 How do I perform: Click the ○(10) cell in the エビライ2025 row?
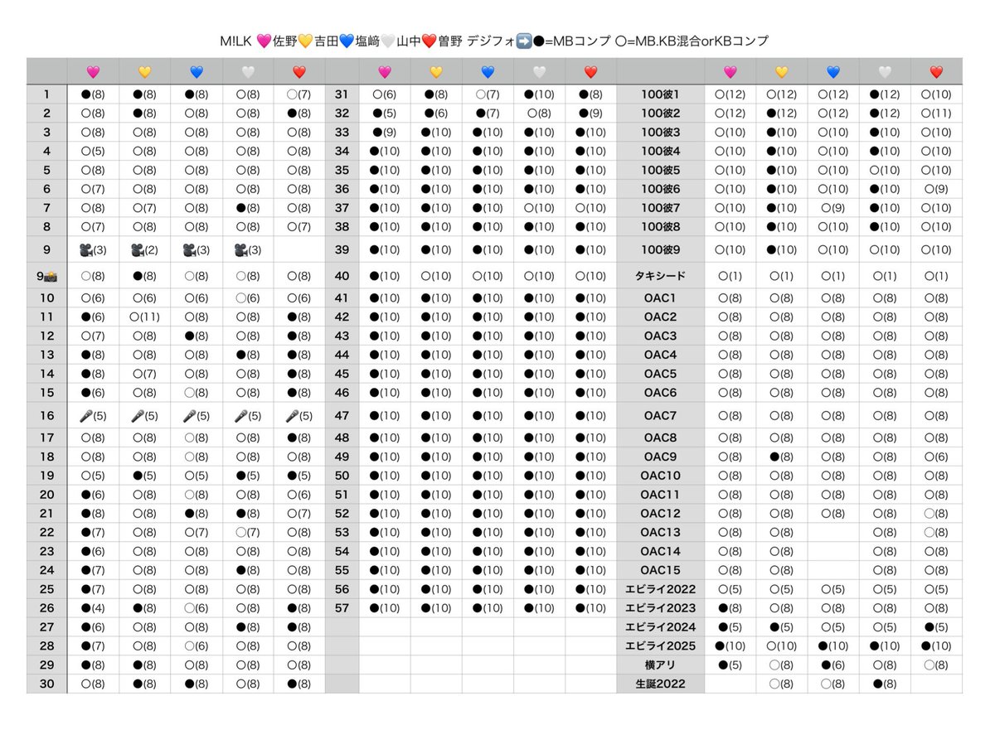click(x=782, y=645)
